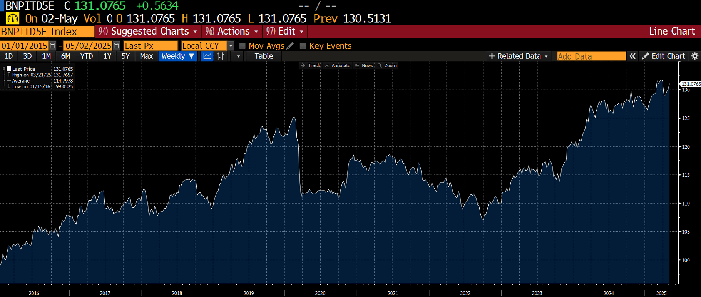Open chart settings with the gear icon
This screenshot has width=701, height=297.
[694, 56]
